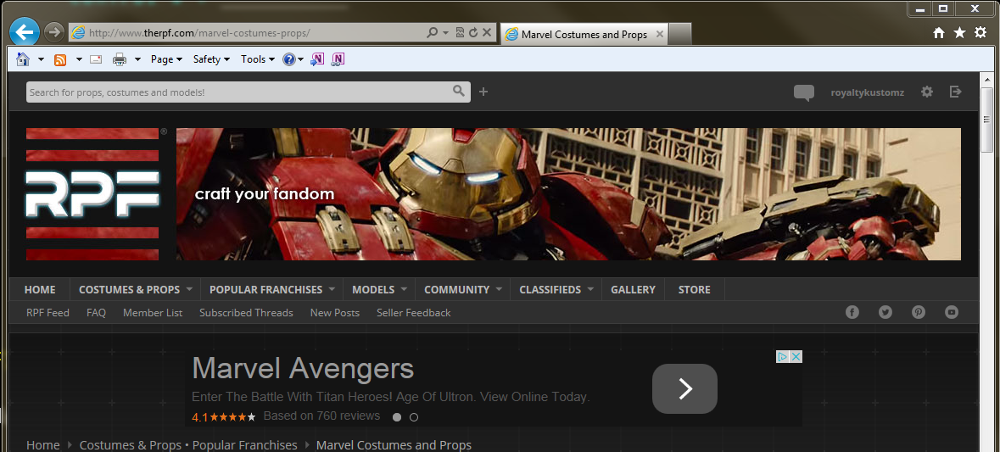Click the AdChoices icon on the ad
The image size is (1000, 452).
[x=783, y=357]
